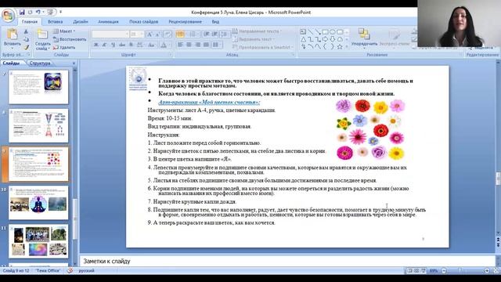Decrease font size with the smaller A button

158,34
